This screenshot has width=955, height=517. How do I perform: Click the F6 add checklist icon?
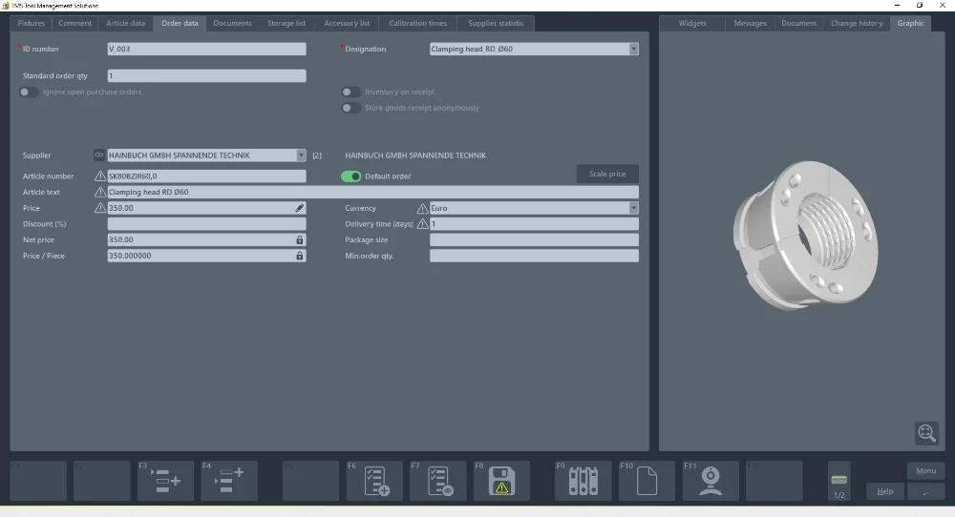point(374,481)
